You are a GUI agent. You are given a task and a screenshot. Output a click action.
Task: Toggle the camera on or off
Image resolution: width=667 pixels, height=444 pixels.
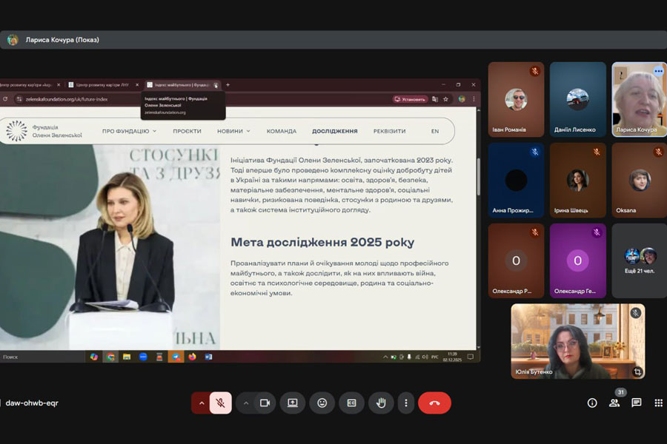click(x=264, y=403)
